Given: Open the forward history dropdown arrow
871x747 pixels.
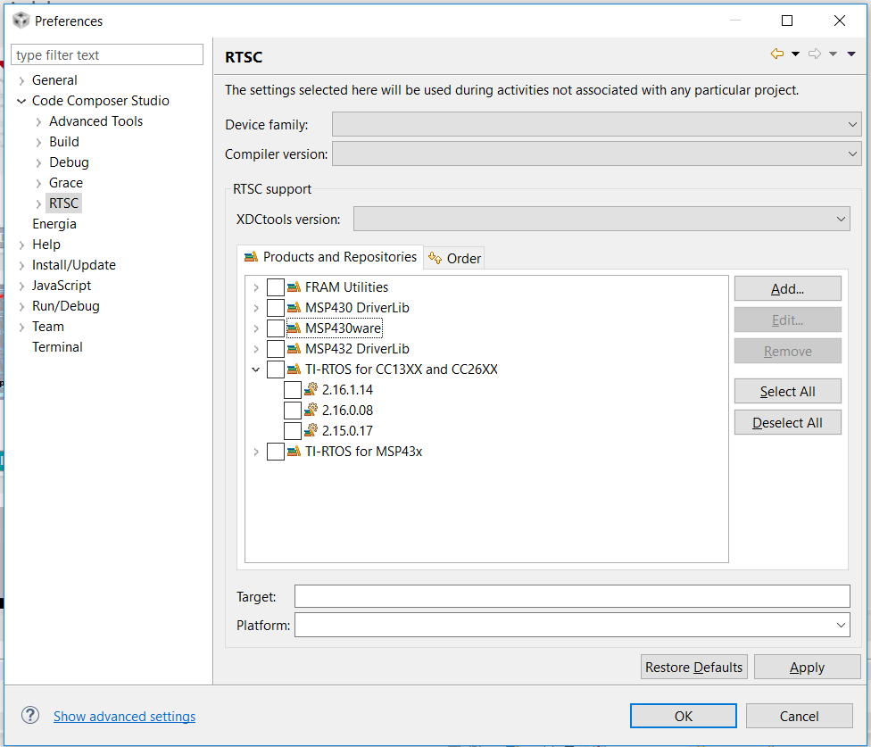Looking at the screenshot, I should (x=833, y=54).
